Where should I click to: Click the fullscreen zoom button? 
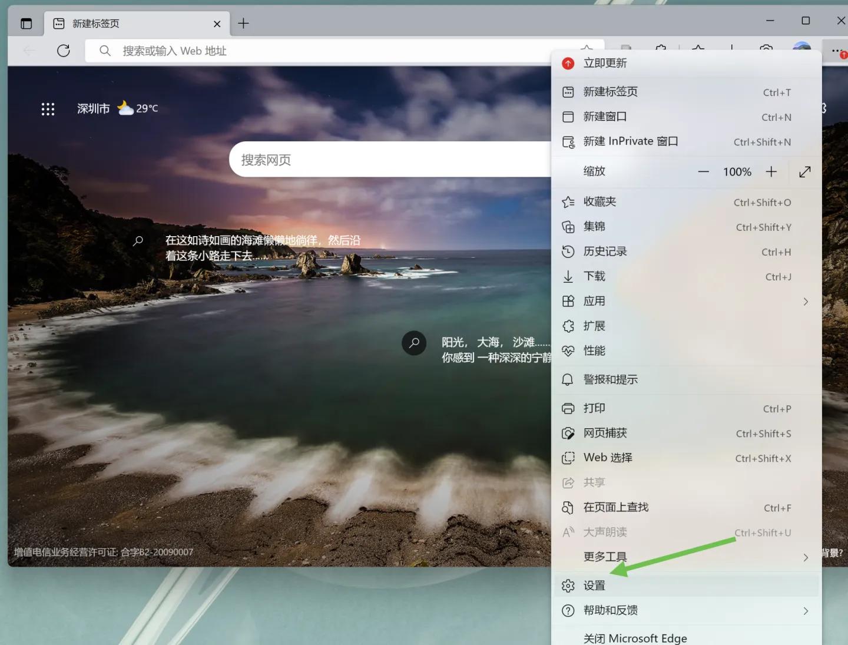(804, 171)
